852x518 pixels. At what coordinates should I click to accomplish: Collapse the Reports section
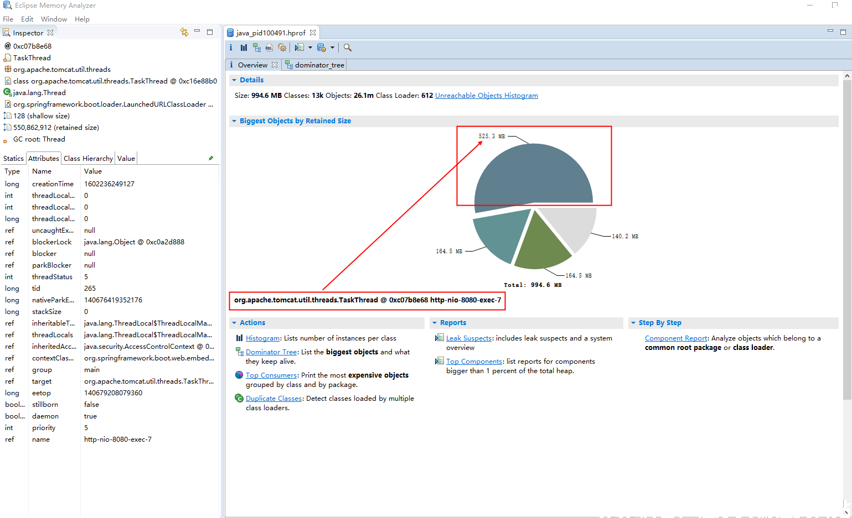tap(435, 323)
